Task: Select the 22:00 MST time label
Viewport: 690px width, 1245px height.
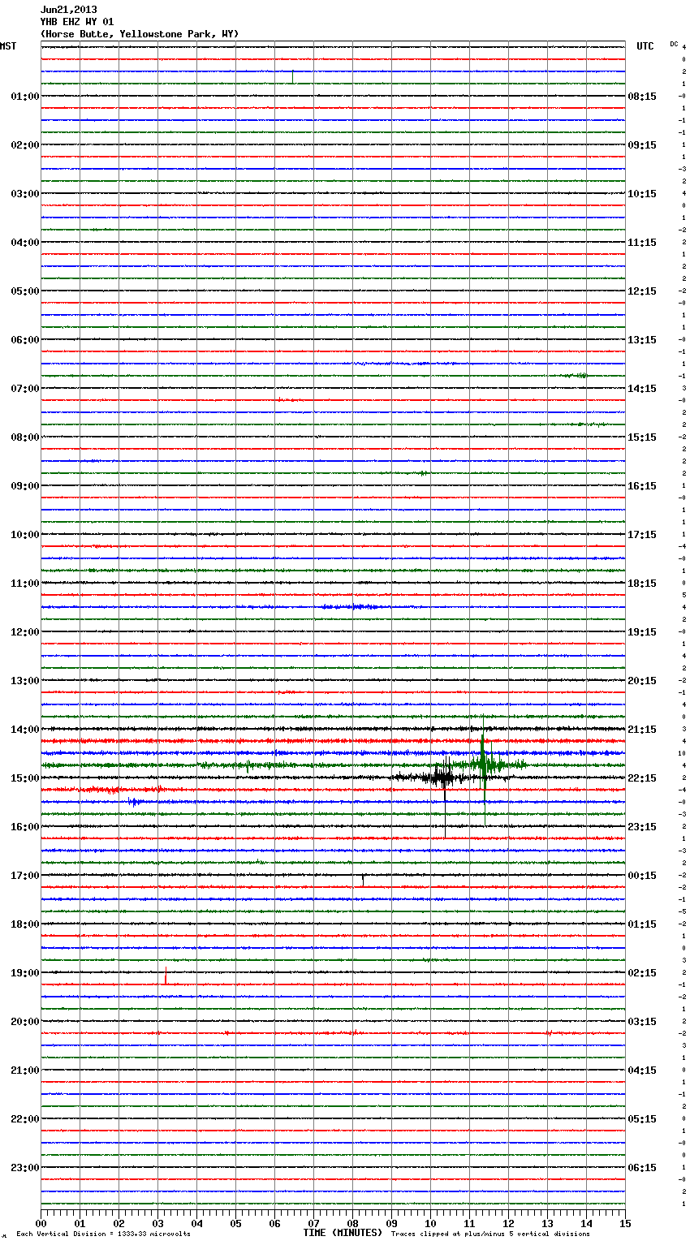Action: [x=24, y=1119]
